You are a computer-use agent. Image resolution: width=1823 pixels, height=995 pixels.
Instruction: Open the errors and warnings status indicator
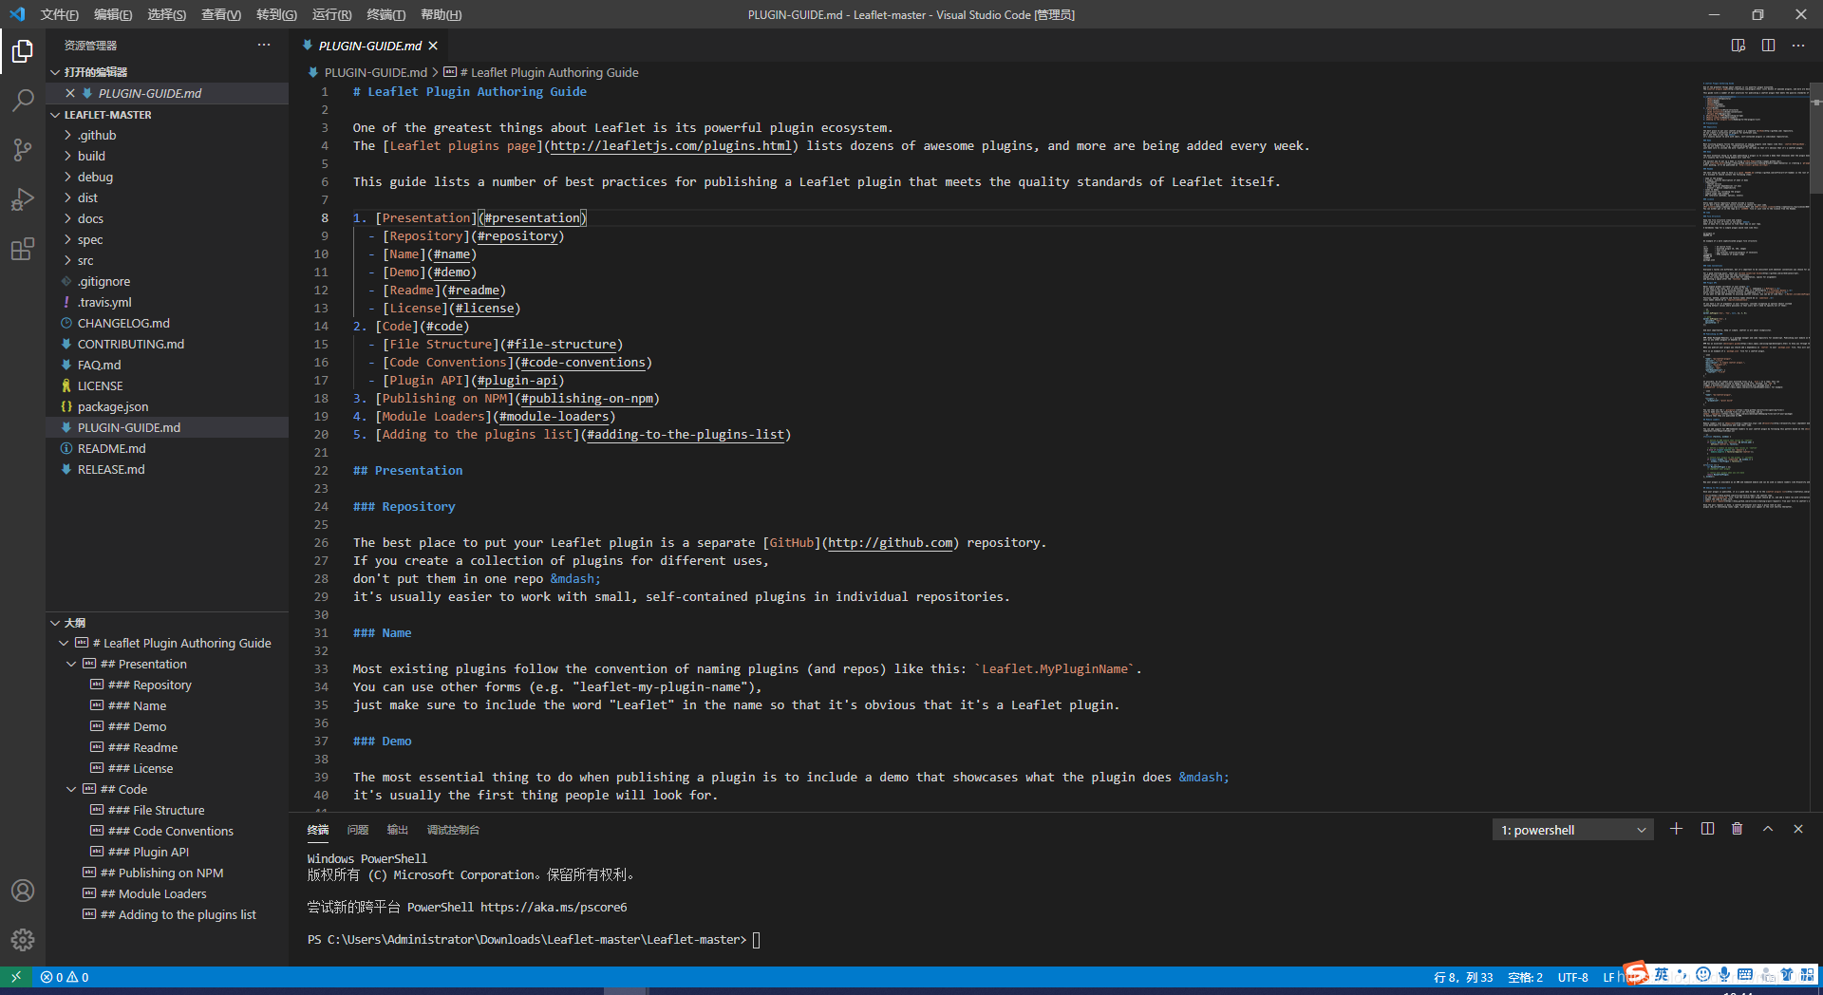(65, 977)
